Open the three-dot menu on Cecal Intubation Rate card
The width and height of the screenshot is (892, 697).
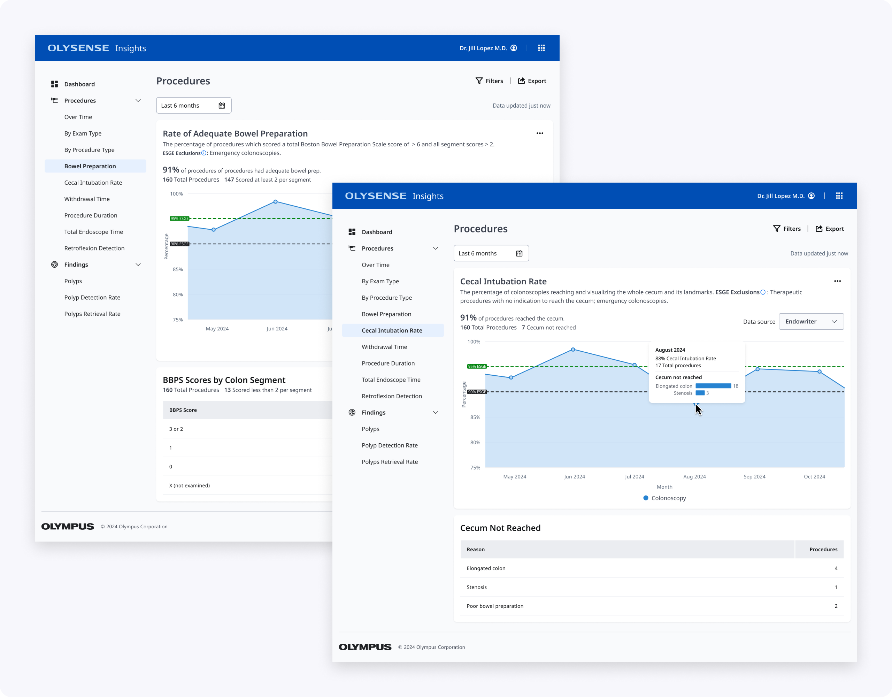(x=837, y=281)
